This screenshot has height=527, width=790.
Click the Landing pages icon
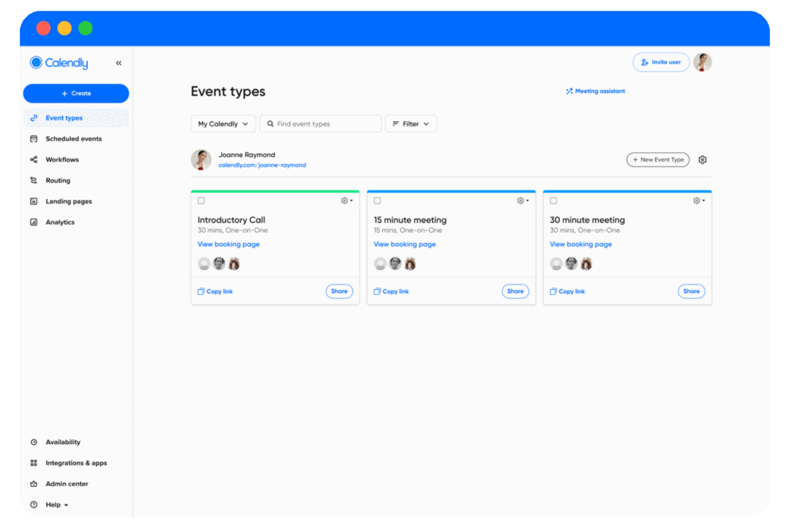(x=34, y=201)
